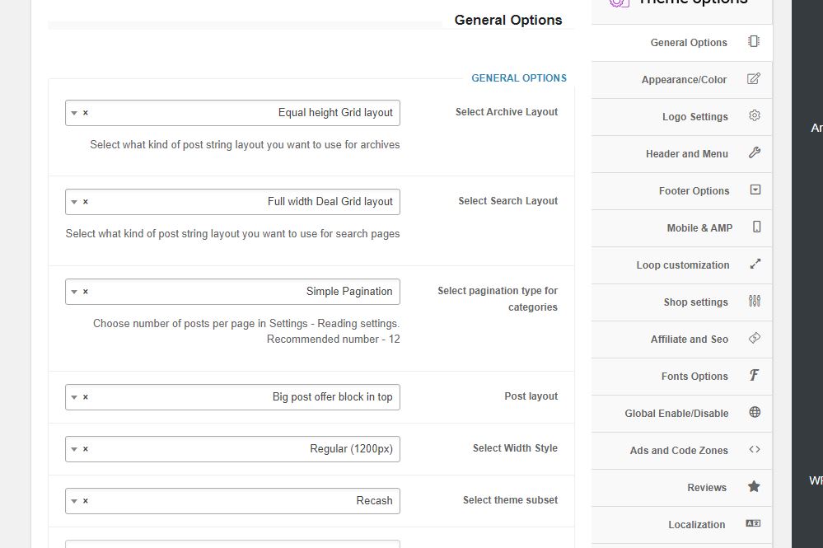This screenshot has width=823, height=548.
Task: Switch to Loop customization section
Action: coord(682,265)
